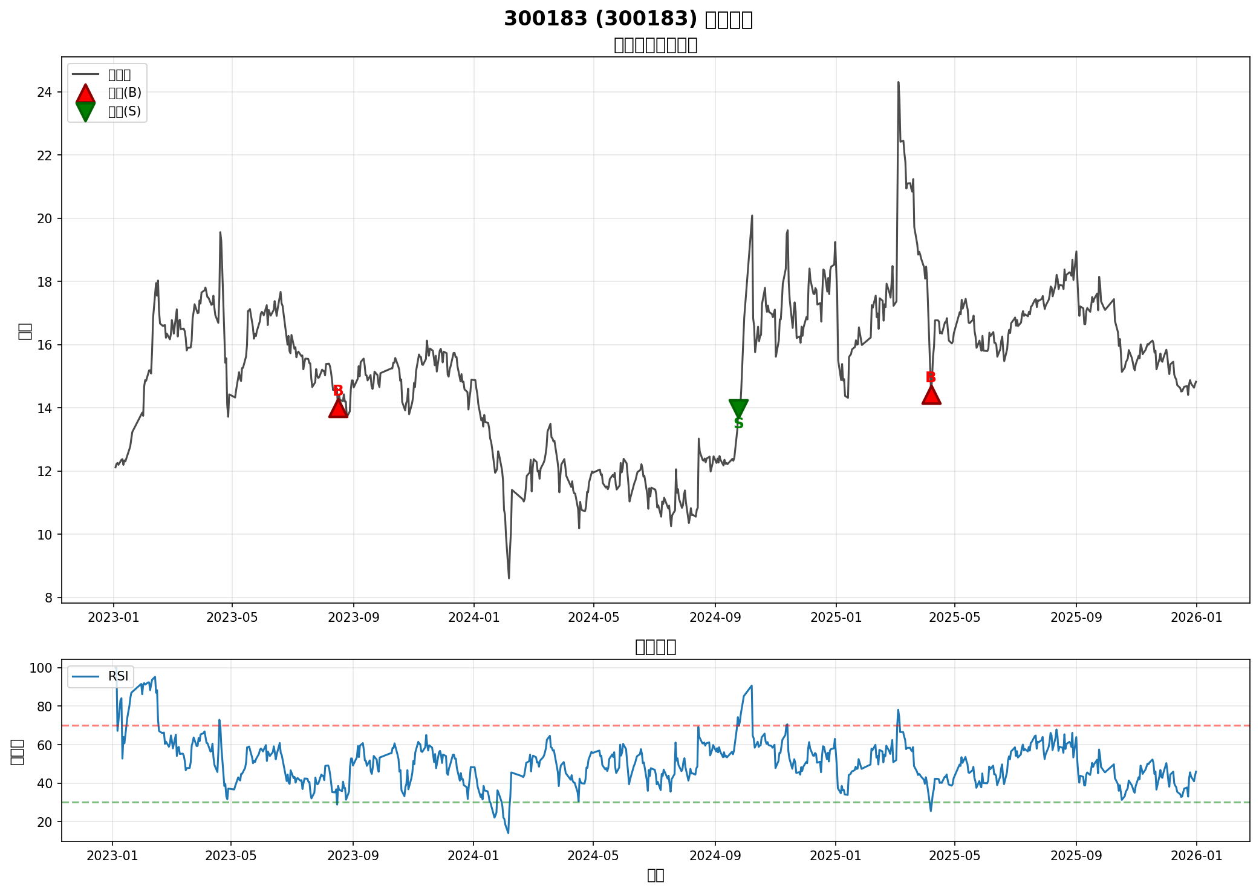Click the 2024-01 label on price chart axis
1259x891 pixels.
pos(473,618)
